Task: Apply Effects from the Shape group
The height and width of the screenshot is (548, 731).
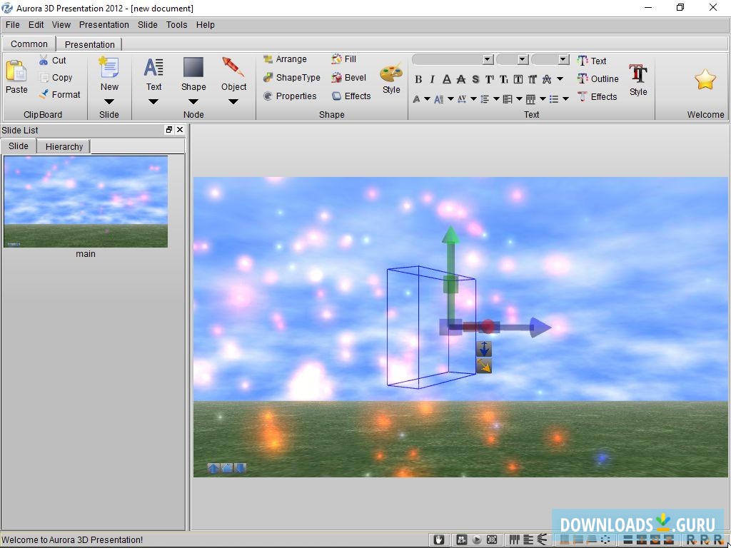Action: 336,96
